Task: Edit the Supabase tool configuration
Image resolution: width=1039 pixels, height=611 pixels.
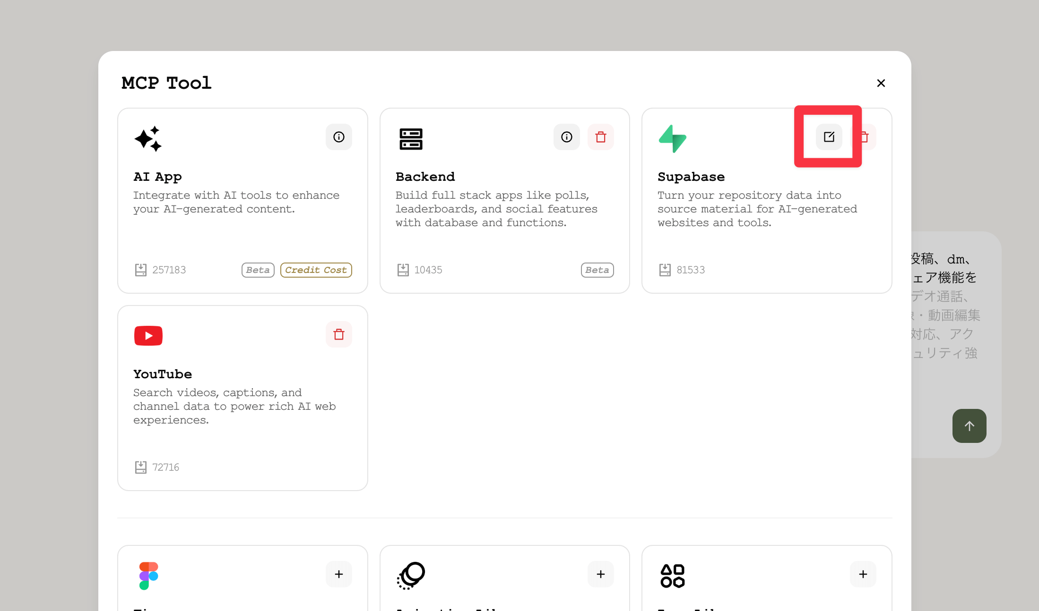Action: 829,137
